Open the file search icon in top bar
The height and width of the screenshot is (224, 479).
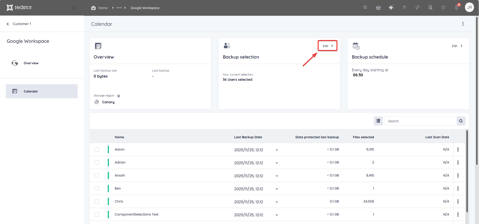[430, 7]
